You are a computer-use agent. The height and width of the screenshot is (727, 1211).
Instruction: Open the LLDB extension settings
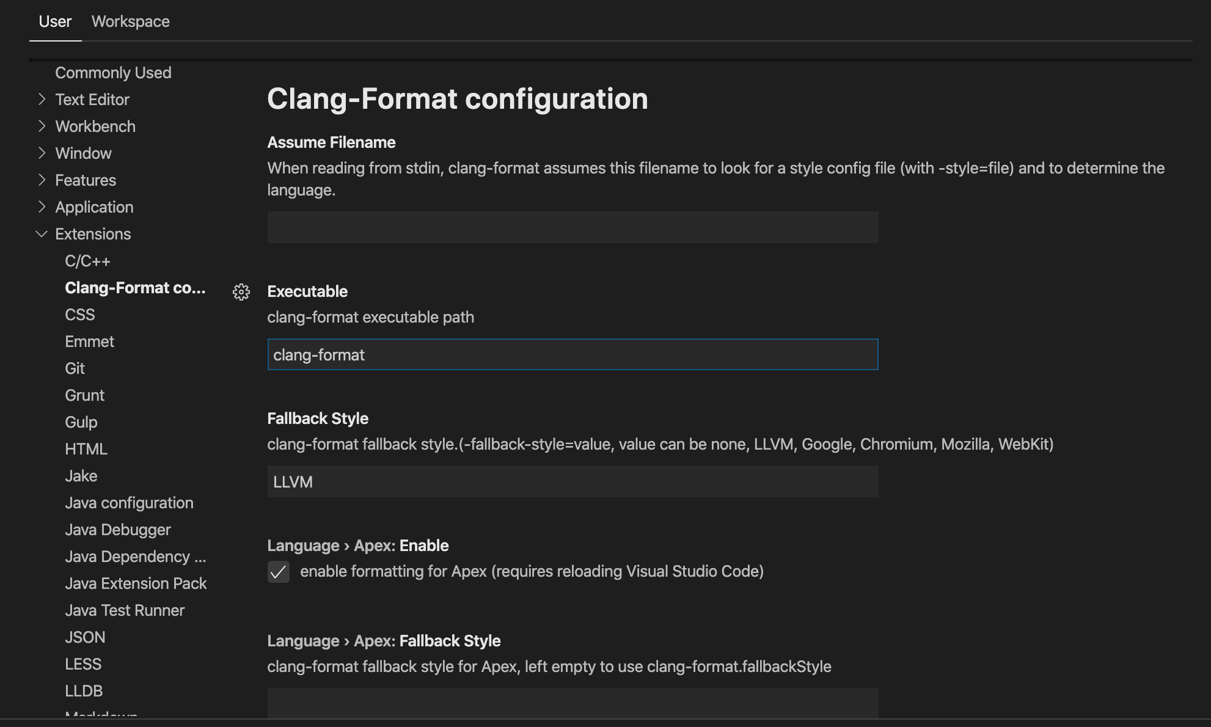[x=84, y=691]
